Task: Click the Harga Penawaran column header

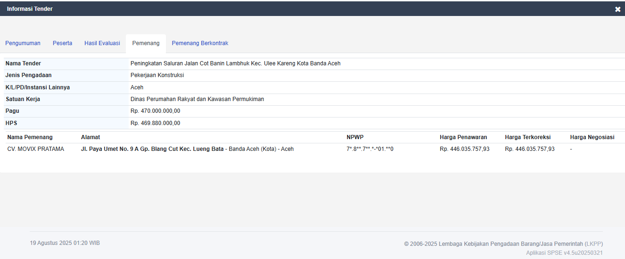Action: point(463,137)
